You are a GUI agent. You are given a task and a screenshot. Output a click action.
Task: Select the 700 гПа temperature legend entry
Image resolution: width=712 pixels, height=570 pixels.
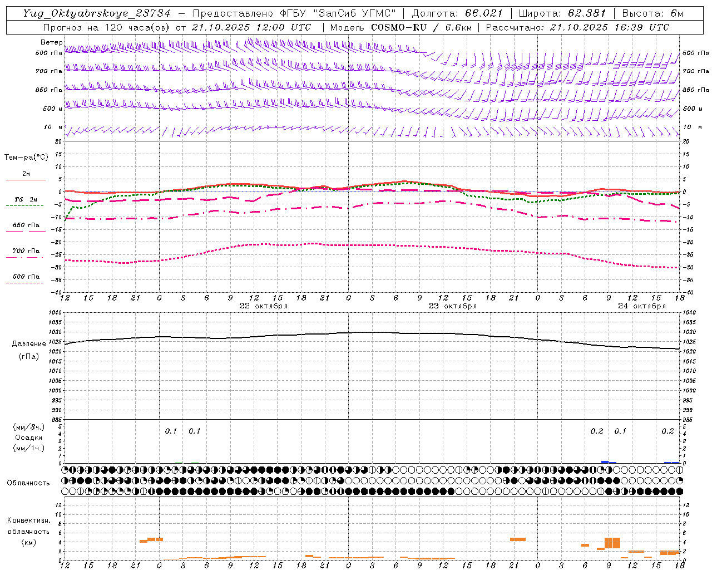[26, 251]
